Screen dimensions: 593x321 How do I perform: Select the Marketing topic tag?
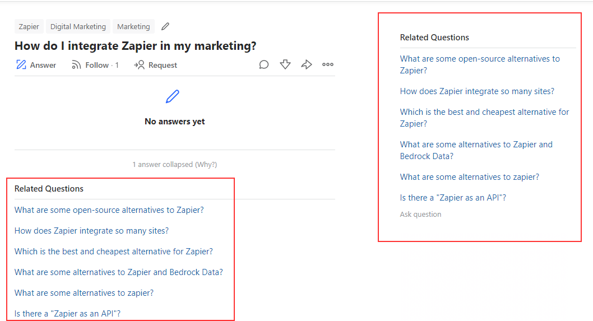tap(133, 26)
